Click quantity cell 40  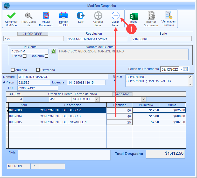[119, 116]
